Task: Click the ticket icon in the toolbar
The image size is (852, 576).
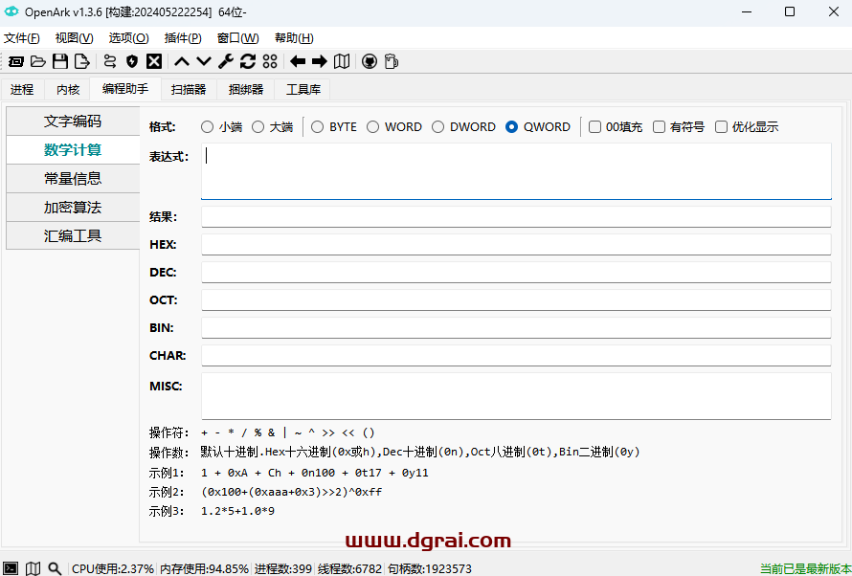Action: tap(15, 61)
